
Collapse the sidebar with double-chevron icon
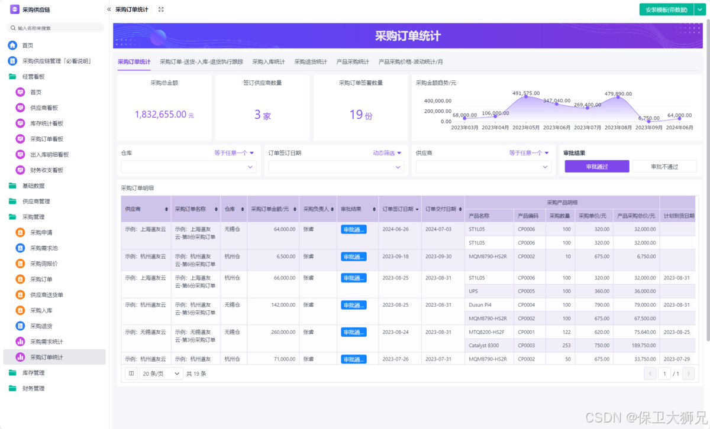[x=109, y=9]
